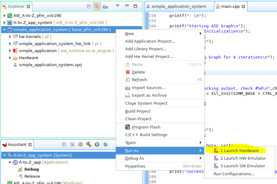Click Collapse All icon in Assistant toolbar
277x184 pixels.
pyautogui.click(x=64, y=144)
